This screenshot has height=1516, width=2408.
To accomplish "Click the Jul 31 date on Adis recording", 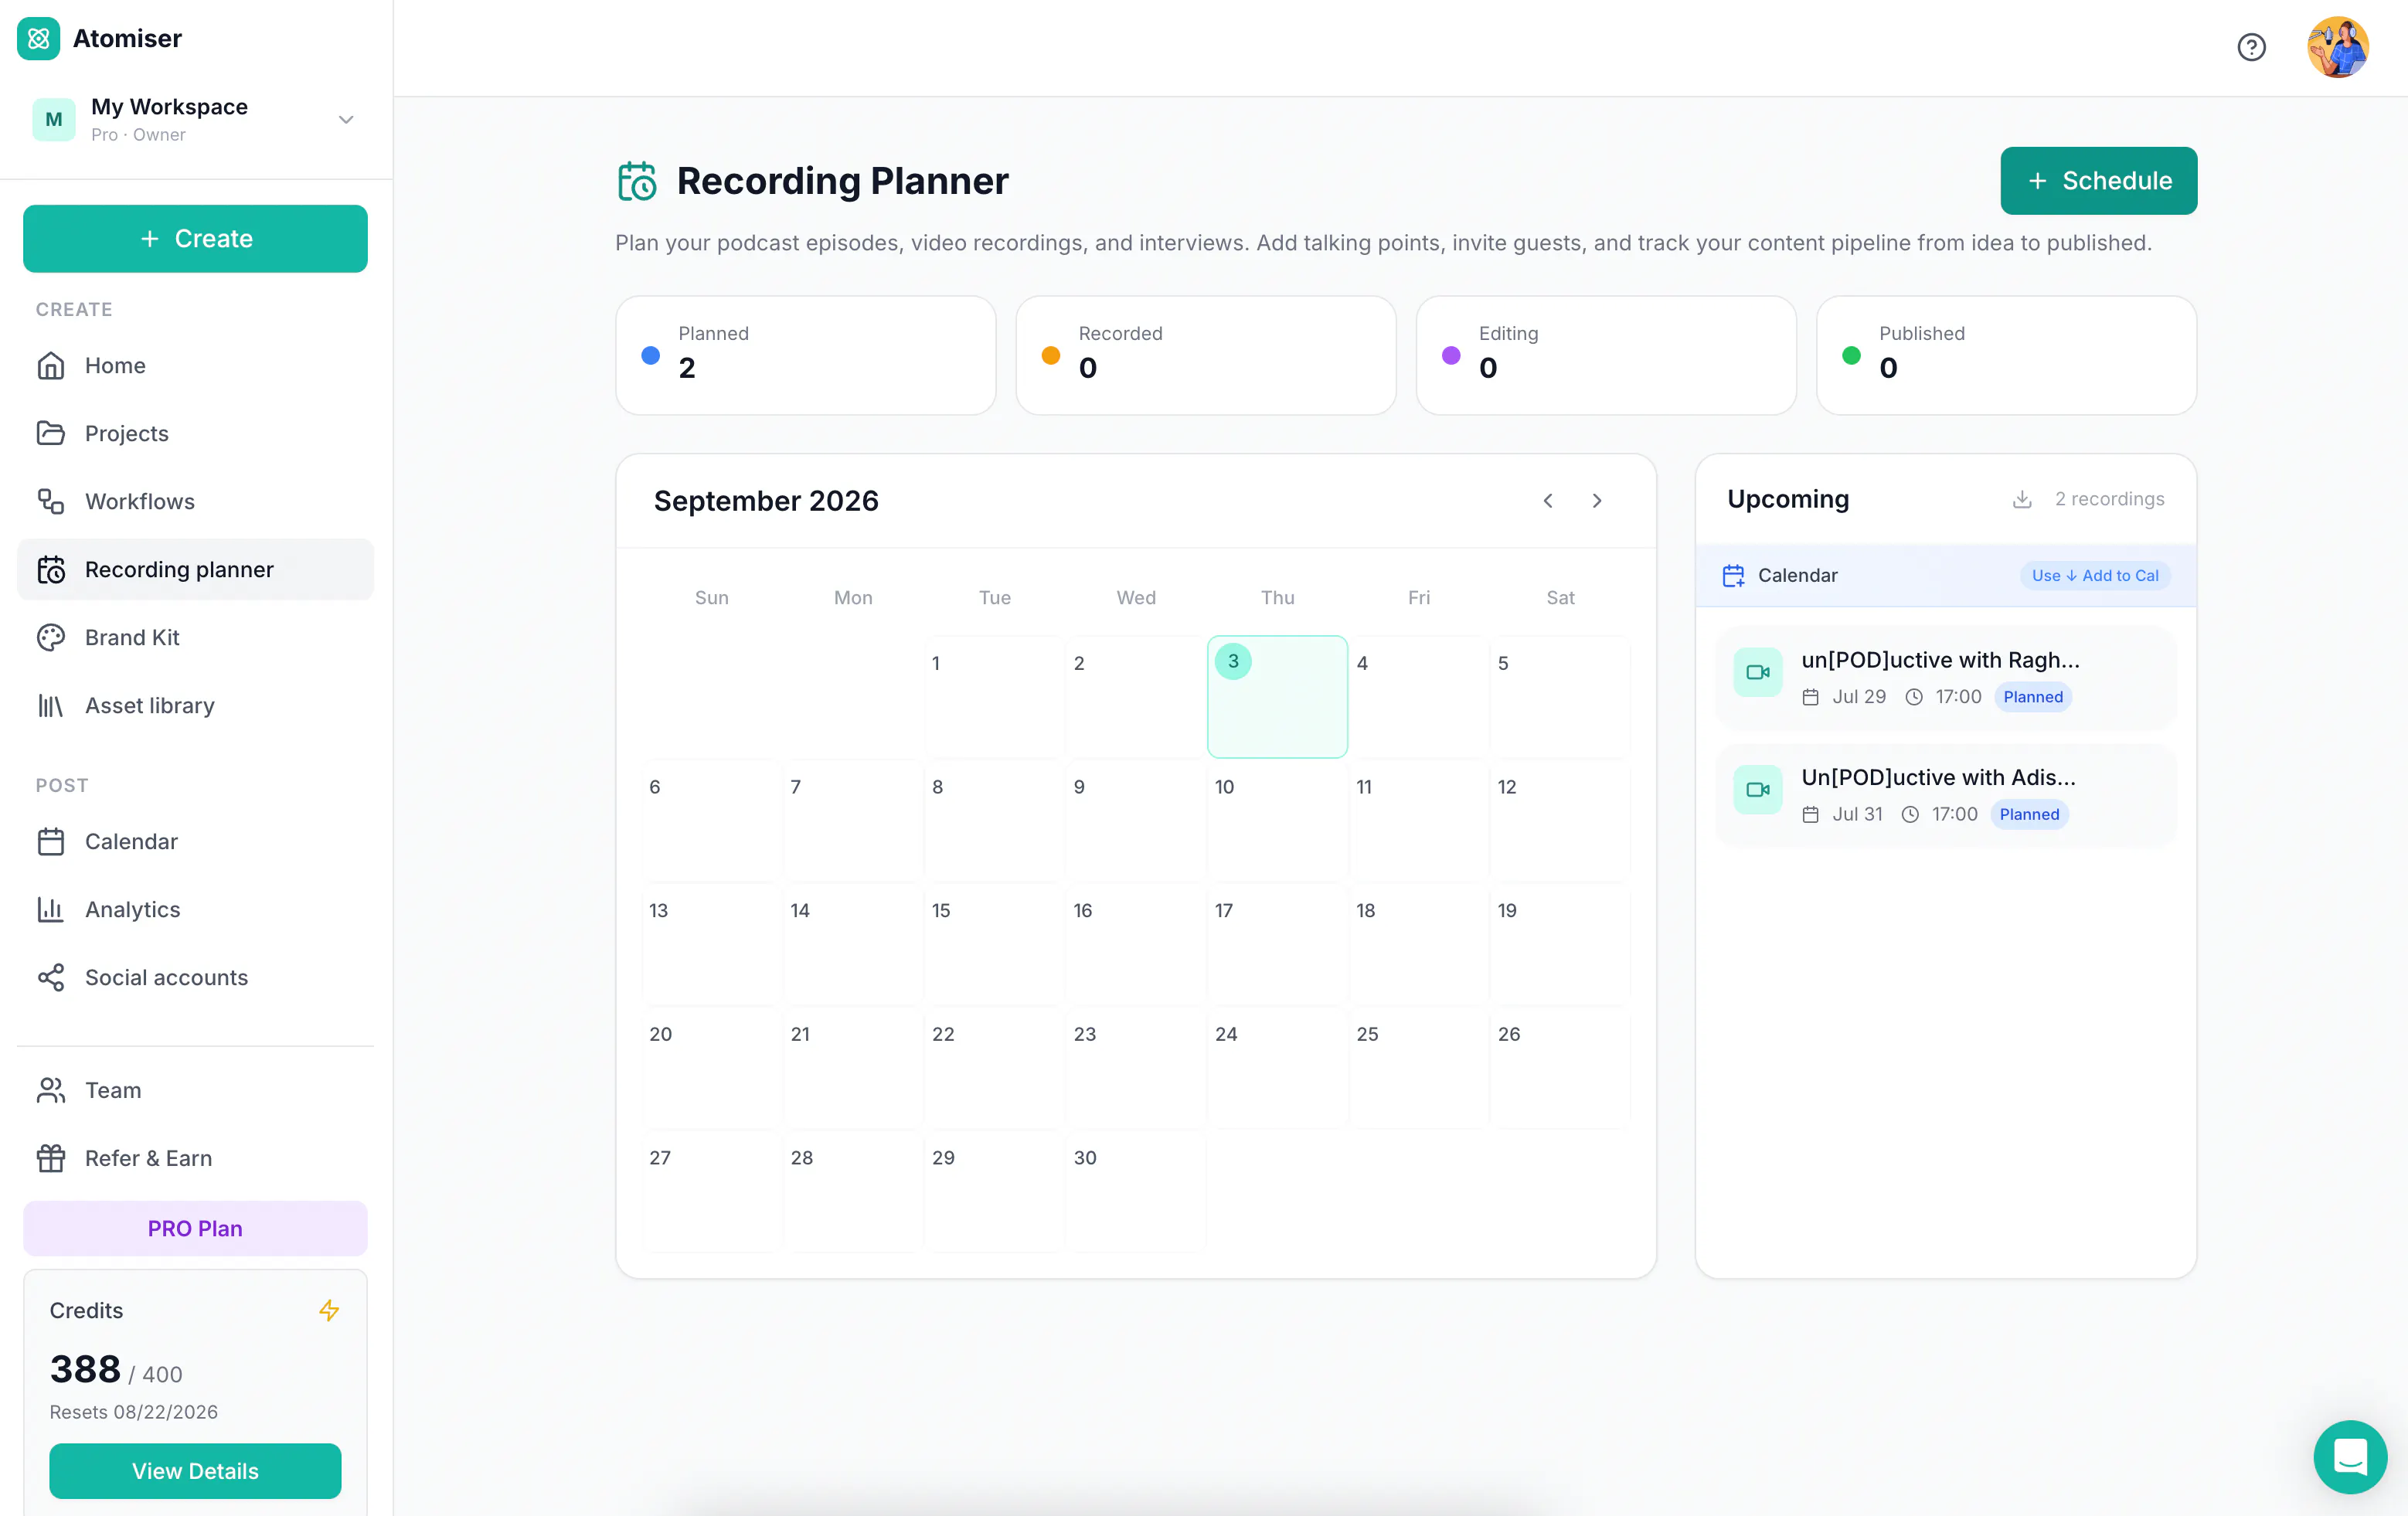I will tap(1857, 814).
